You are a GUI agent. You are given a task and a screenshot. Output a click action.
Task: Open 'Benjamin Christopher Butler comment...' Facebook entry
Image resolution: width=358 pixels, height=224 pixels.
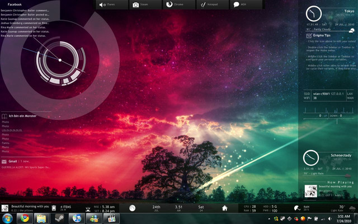point(25,11)
